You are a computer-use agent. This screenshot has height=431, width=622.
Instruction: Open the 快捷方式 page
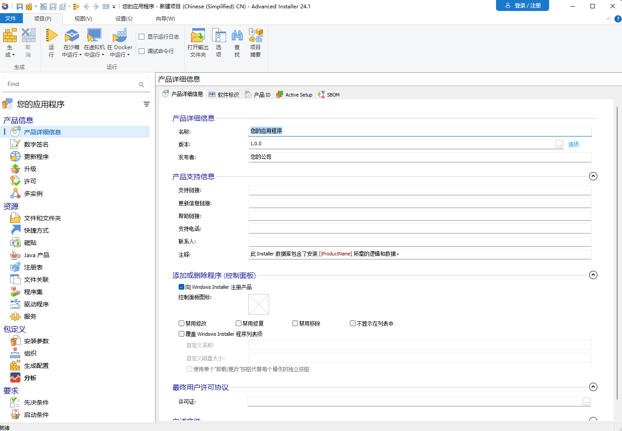36,230
